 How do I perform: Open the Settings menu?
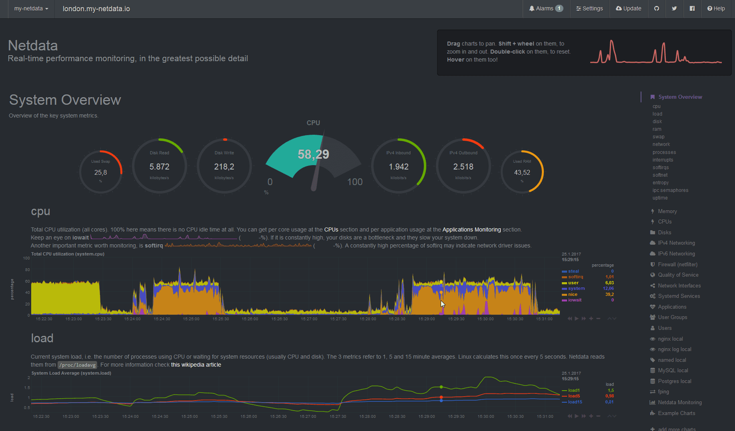(589, 8)
